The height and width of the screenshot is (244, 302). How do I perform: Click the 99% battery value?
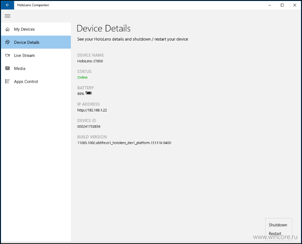click(81, 94)
